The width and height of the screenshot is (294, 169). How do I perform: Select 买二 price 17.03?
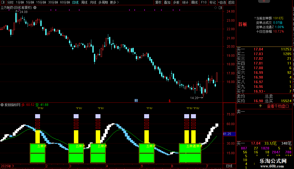tap(258, 54)
